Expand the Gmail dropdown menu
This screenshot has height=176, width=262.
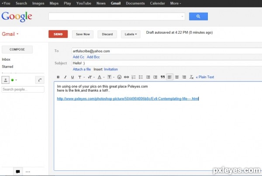[x=10, y=34]
